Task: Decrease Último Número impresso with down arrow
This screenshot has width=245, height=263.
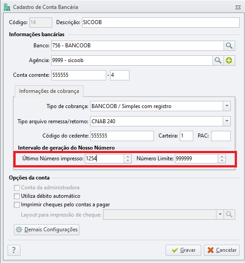Action: (x=128, y=161)
